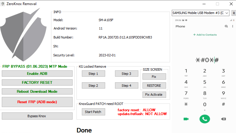
Task: Click the Android Version value 11
Action: point(101,28)
